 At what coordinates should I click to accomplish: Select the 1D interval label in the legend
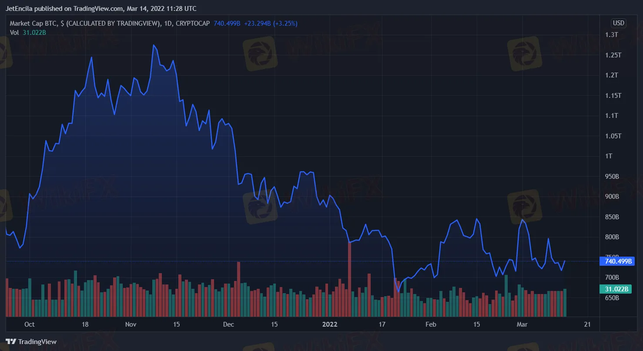[167, 23]
